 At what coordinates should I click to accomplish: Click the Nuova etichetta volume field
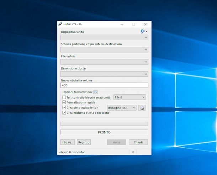coord(104,85)
